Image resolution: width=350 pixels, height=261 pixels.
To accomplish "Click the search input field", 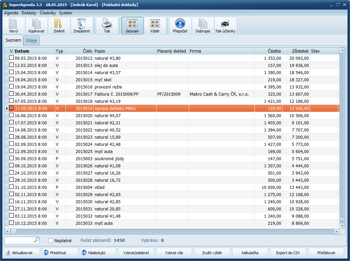I will (19, 240).
